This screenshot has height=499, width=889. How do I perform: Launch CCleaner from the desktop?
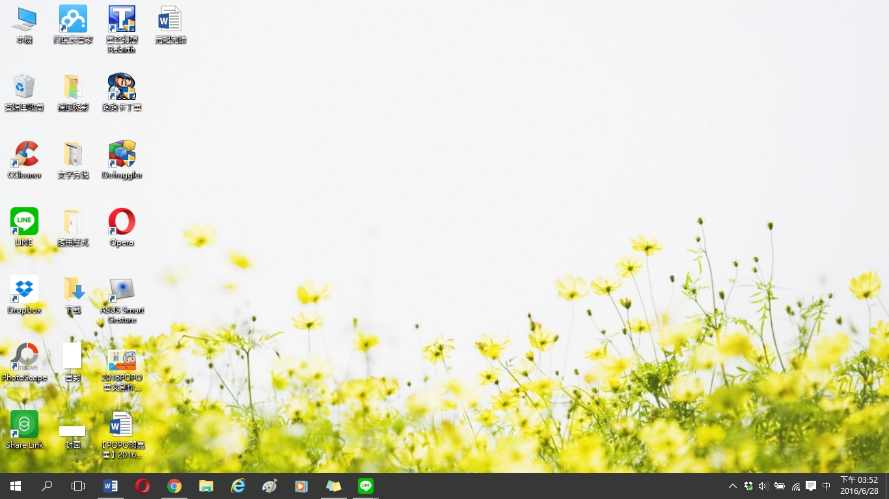coord(24,160)
